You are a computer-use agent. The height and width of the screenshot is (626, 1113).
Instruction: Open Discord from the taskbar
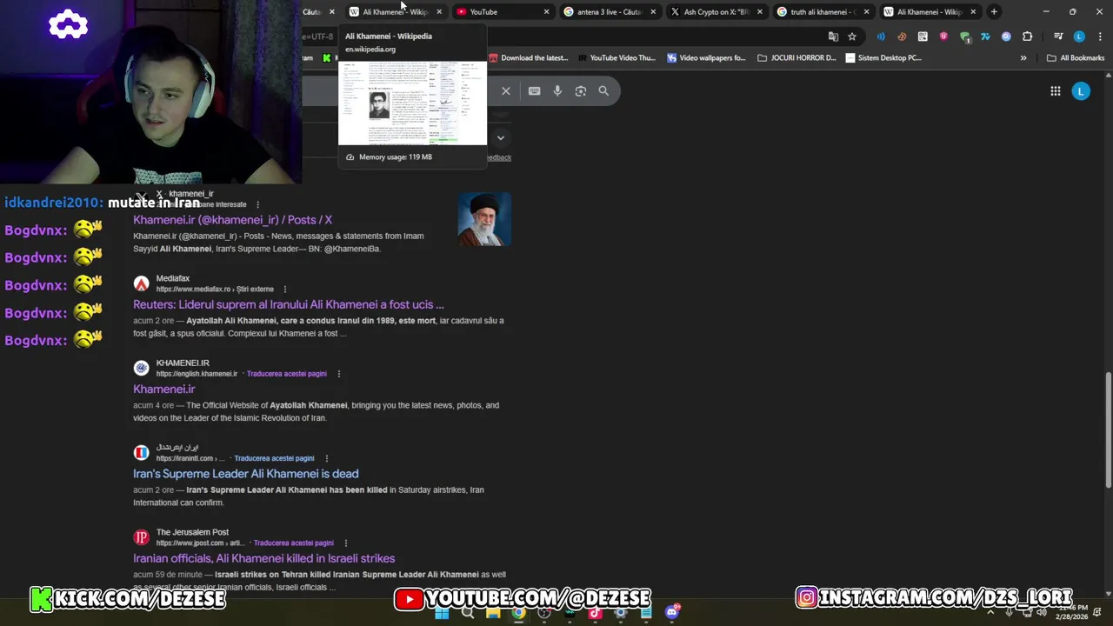(671, 612)
